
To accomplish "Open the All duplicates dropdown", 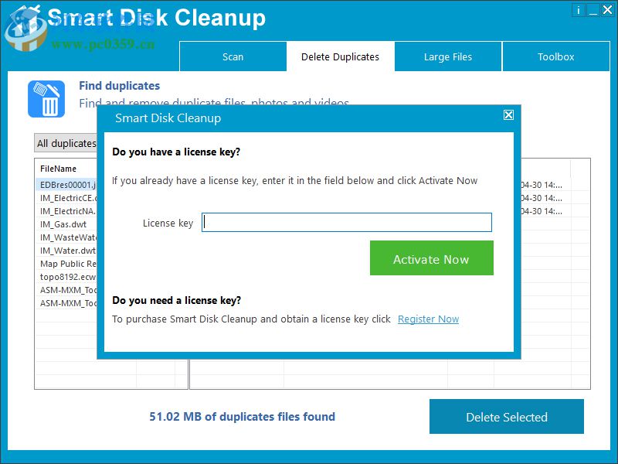I will (66, 143).
